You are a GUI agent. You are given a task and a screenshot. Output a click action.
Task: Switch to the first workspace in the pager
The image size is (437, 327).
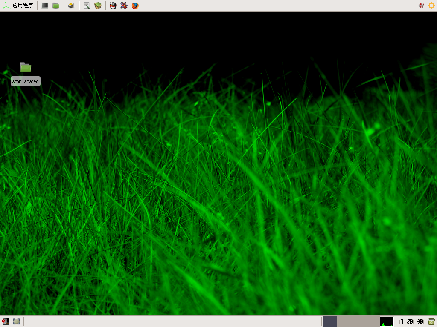(330, 321)
